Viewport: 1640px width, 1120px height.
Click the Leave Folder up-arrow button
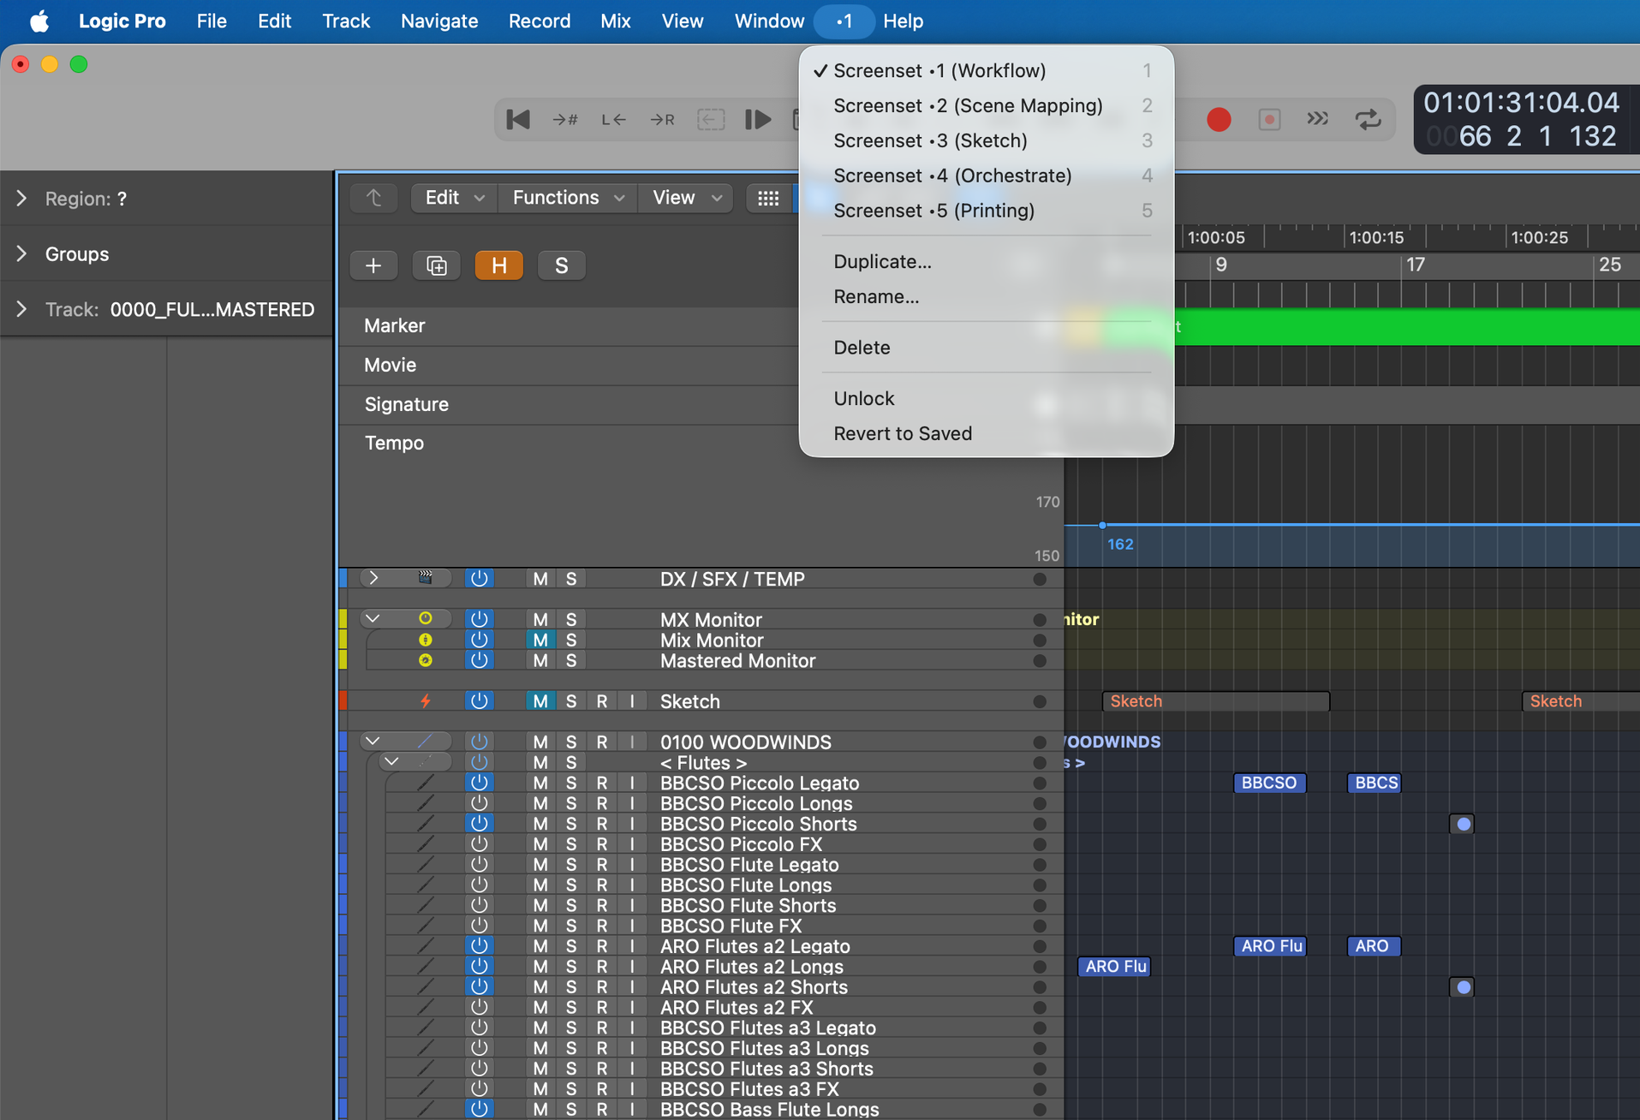point(374,198)
